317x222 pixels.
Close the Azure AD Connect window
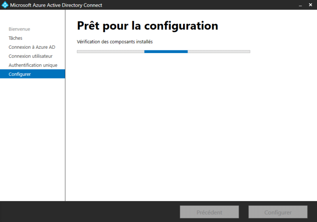[311, 5]
